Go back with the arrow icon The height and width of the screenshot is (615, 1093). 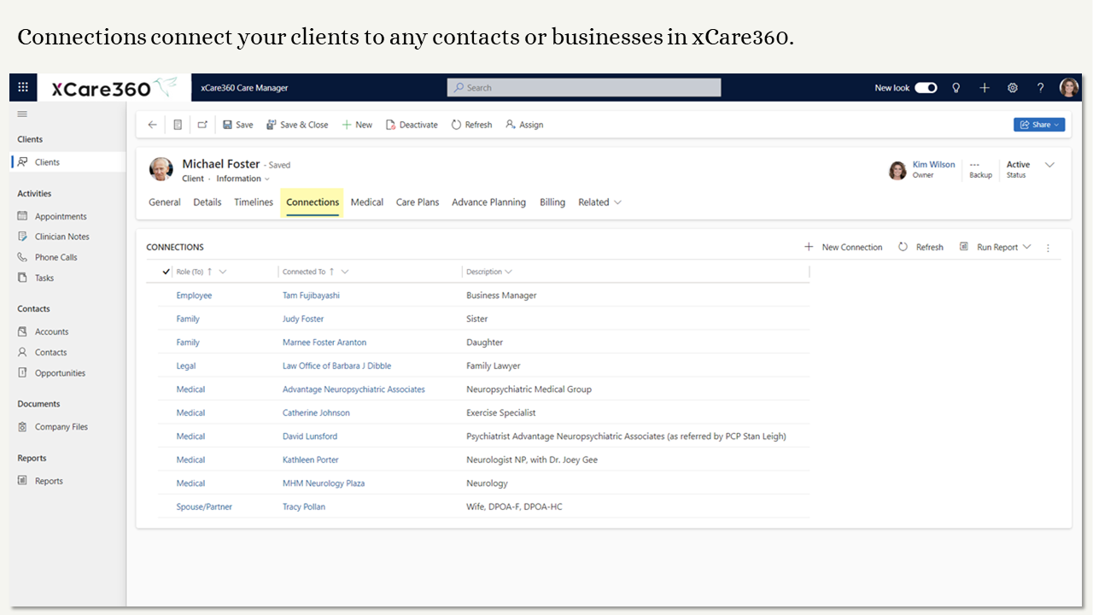(x=153, y=125)
